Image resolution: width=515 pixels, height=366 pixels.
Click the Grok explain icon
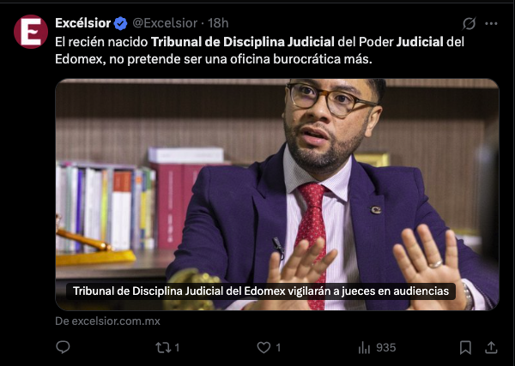[469, 24]
